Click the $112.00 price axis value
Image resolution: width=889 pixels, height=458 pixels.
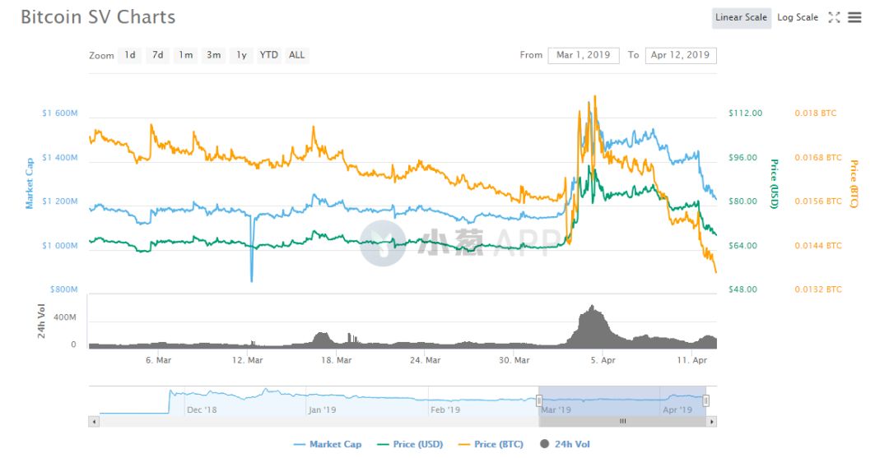click(746, 113)
